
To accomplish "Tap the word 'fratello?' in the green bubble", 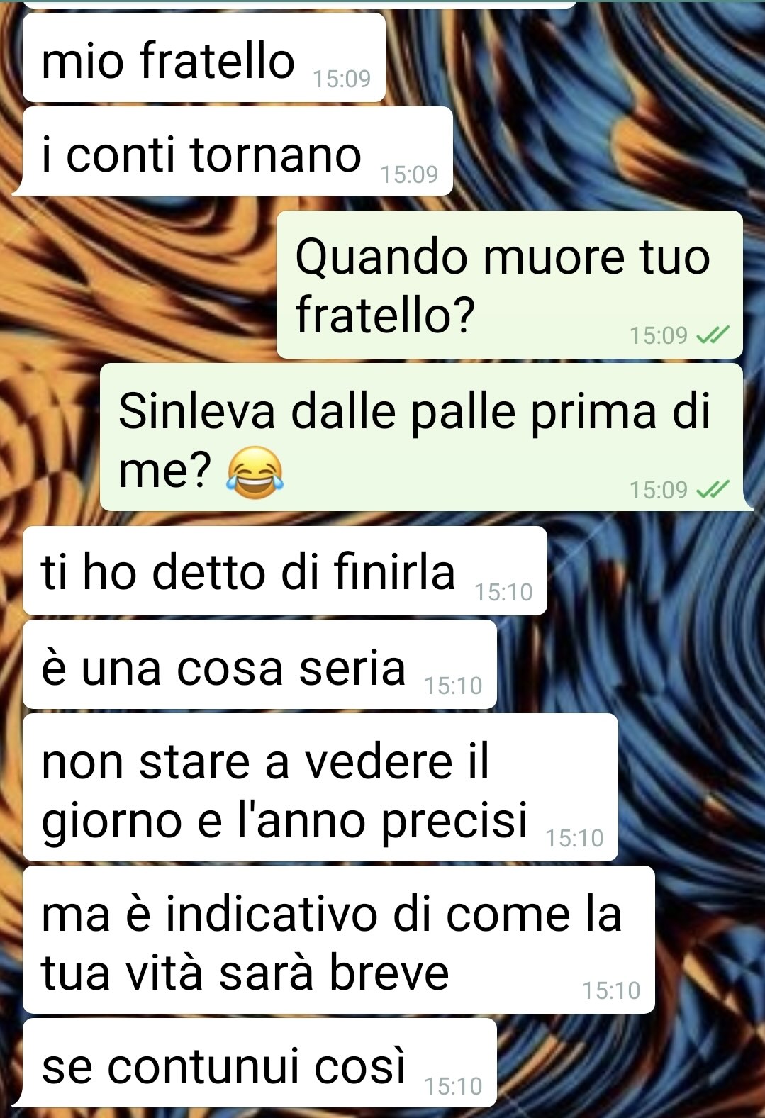I will 385,315.
